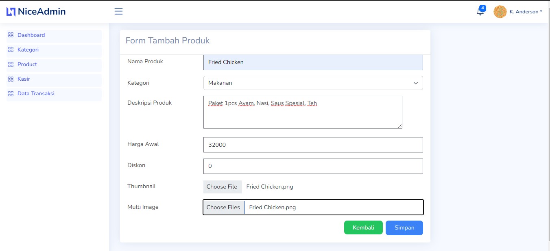This screenshot has width=550, height=251.
Task: Click Choose File for the Thumbnail
Action: 223,187
